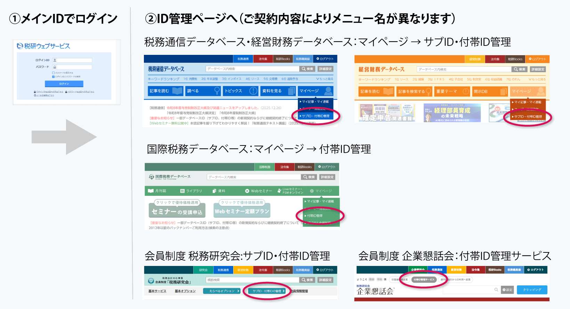Select keyword 1位 消費税
Screen dimensions: 570x309
(x=190, y=79)
